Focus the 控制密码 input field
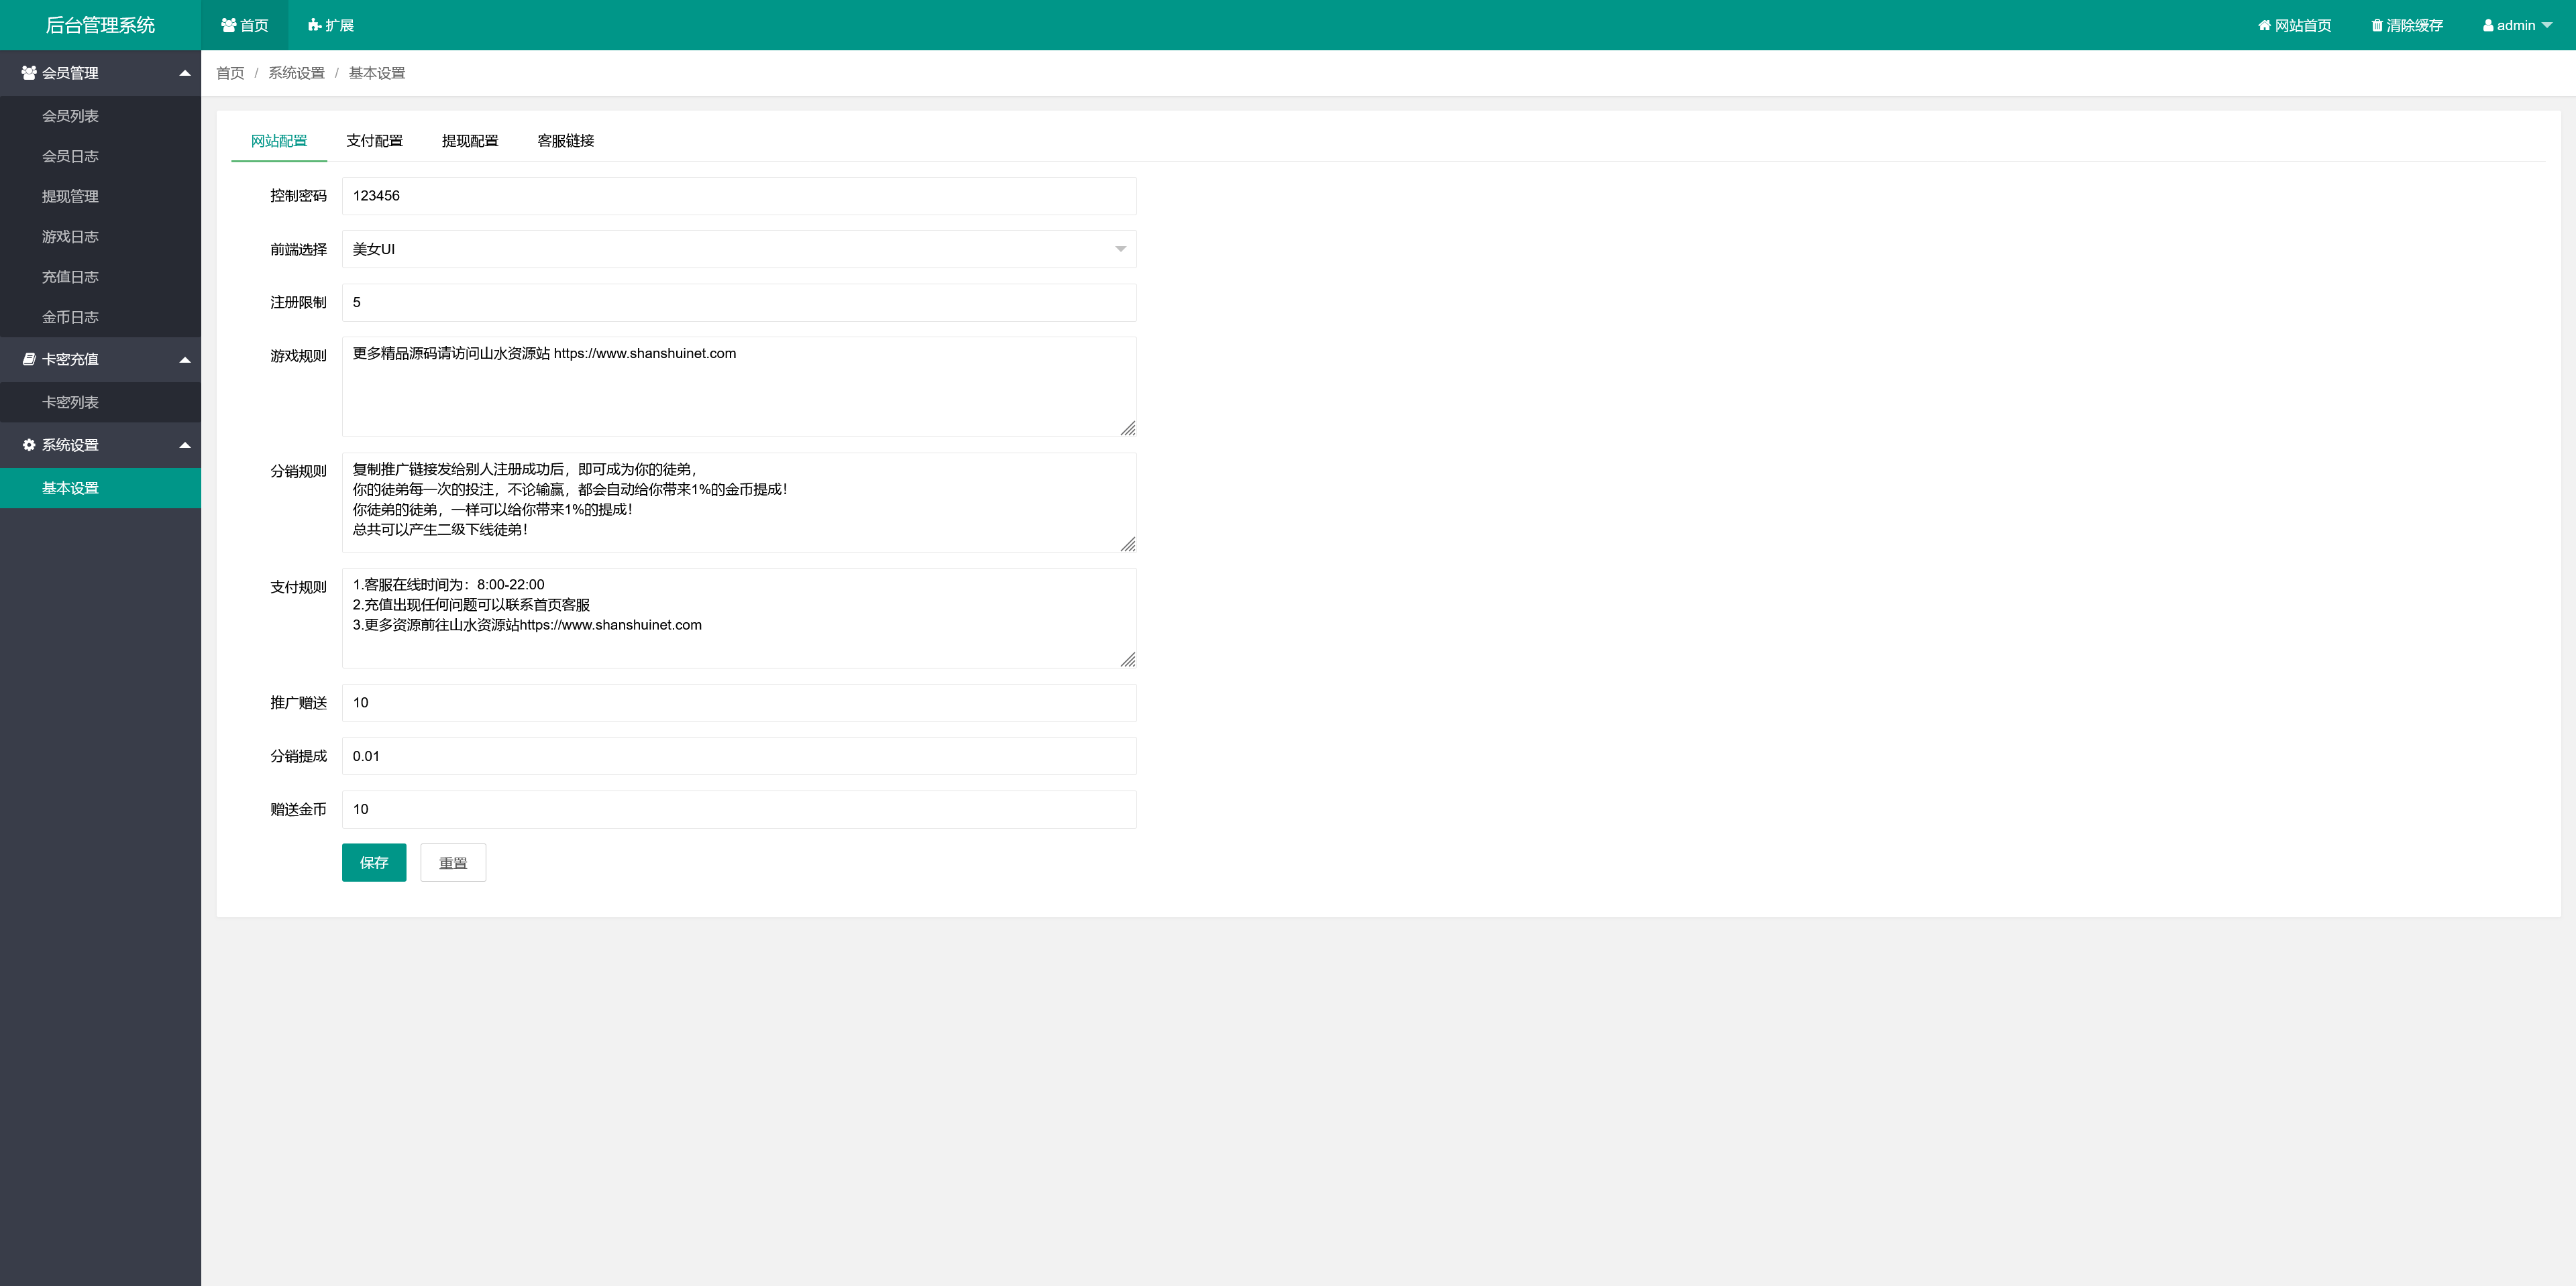2576x1286 pixels. [738, 196]
